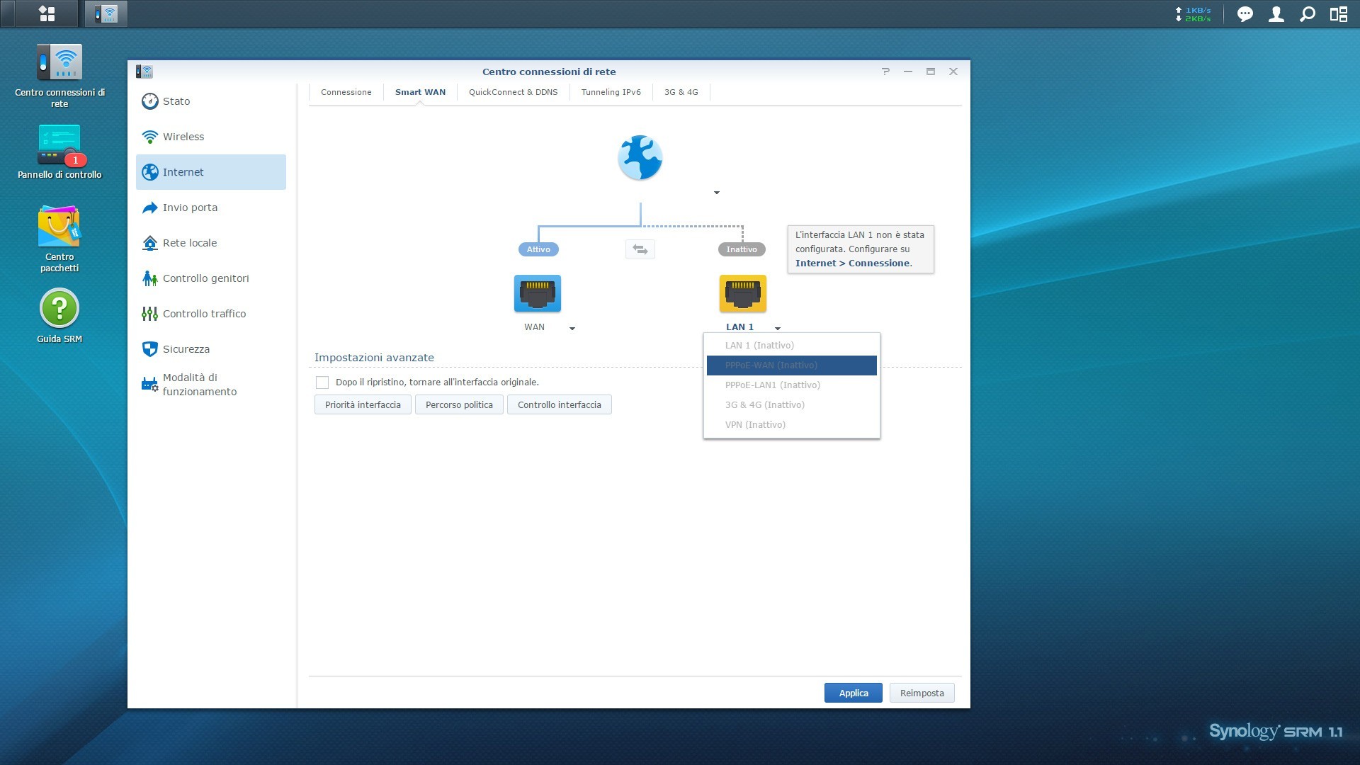Click the main menu grid icon
Viewport: 1360px width, 765px height.
47,13
